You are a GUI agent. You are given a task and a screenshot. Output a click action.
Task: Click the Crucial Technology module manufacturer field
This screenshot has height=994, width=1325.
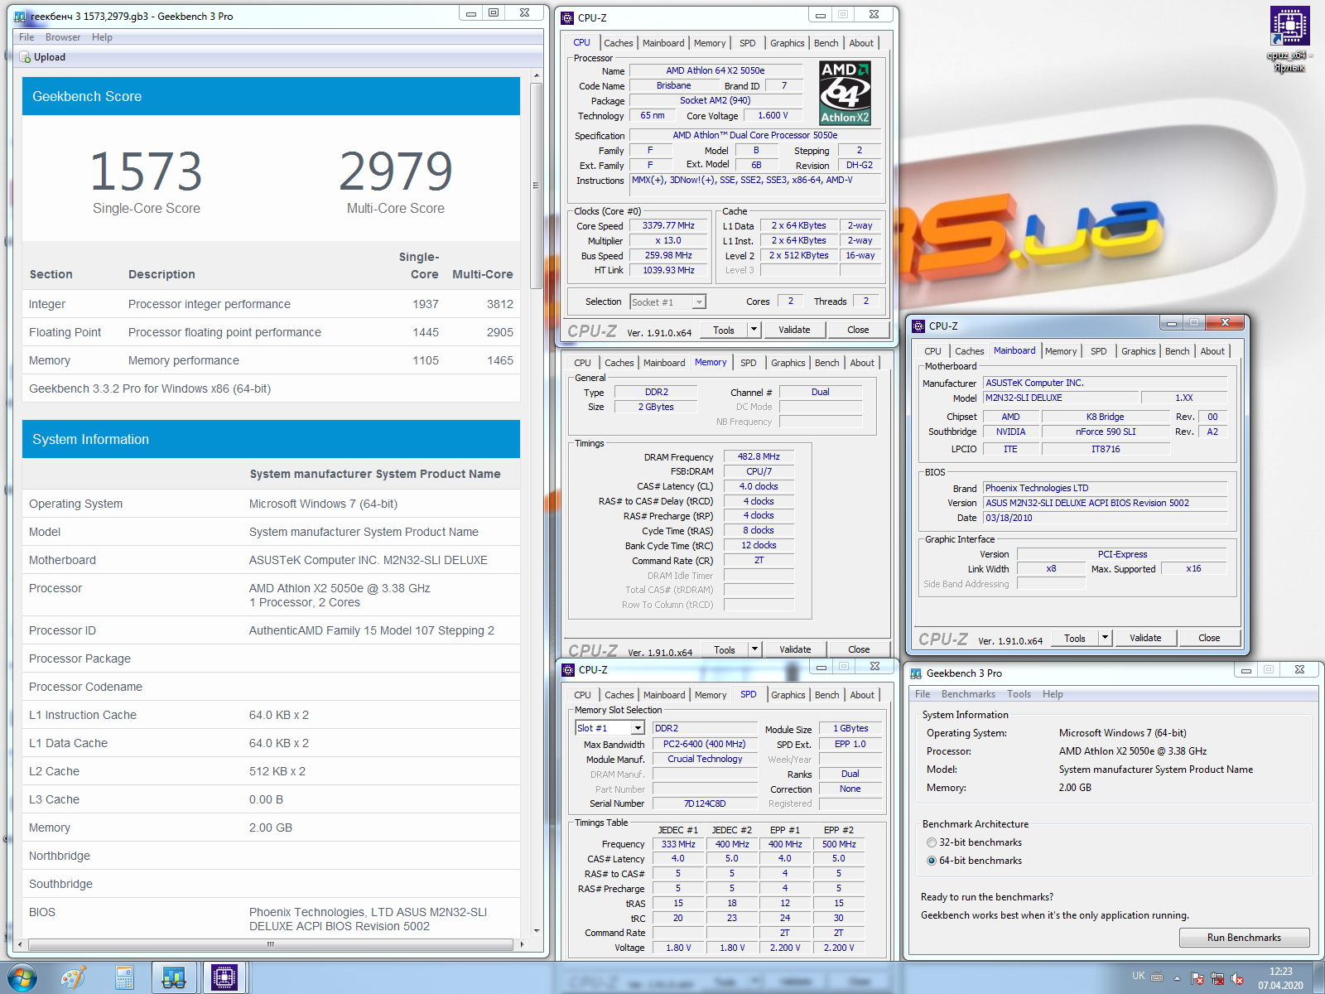pos(705,759)
